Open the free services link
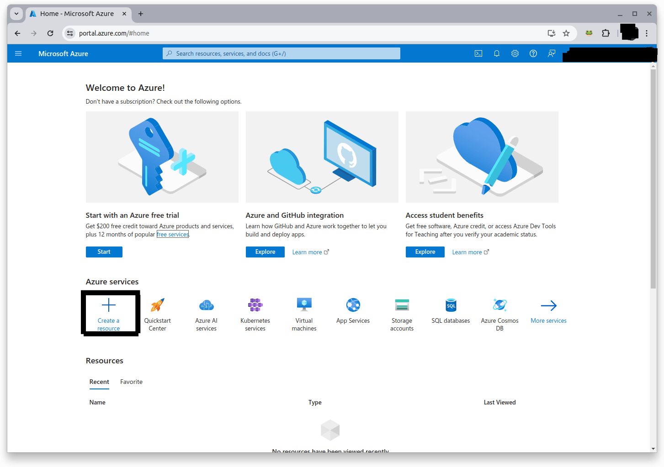Viewport: 664px width, 467px height. point(172,234)
